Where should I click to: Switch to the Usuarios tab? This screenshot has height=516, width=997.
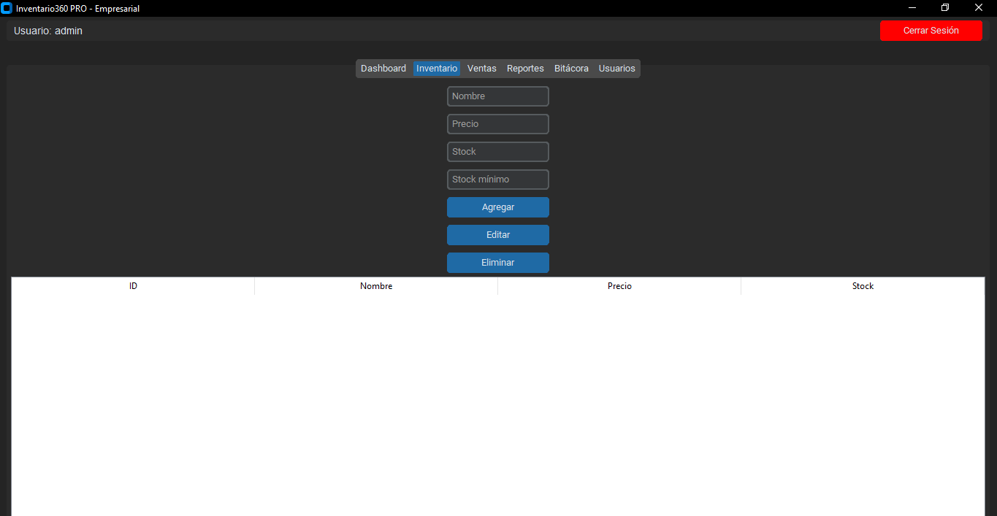(x=617, y=69)
